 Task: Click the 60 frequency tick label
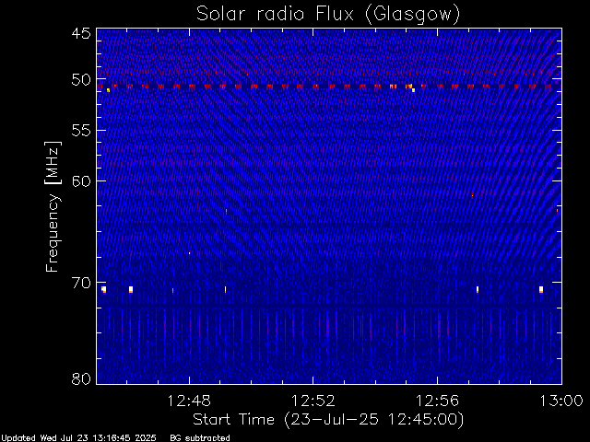pos(81,181)
